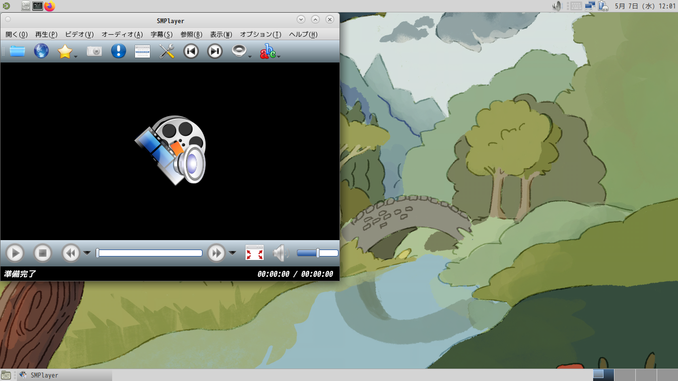Toggle the playlist panel from the toolbar
The height and width of the screenshot is (381, 678).
tap(142, 51)
